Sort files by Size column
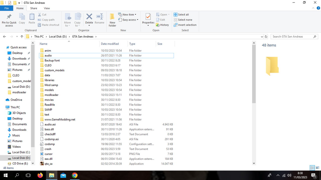This screenshot has width=321, height=180. point(165,44)
